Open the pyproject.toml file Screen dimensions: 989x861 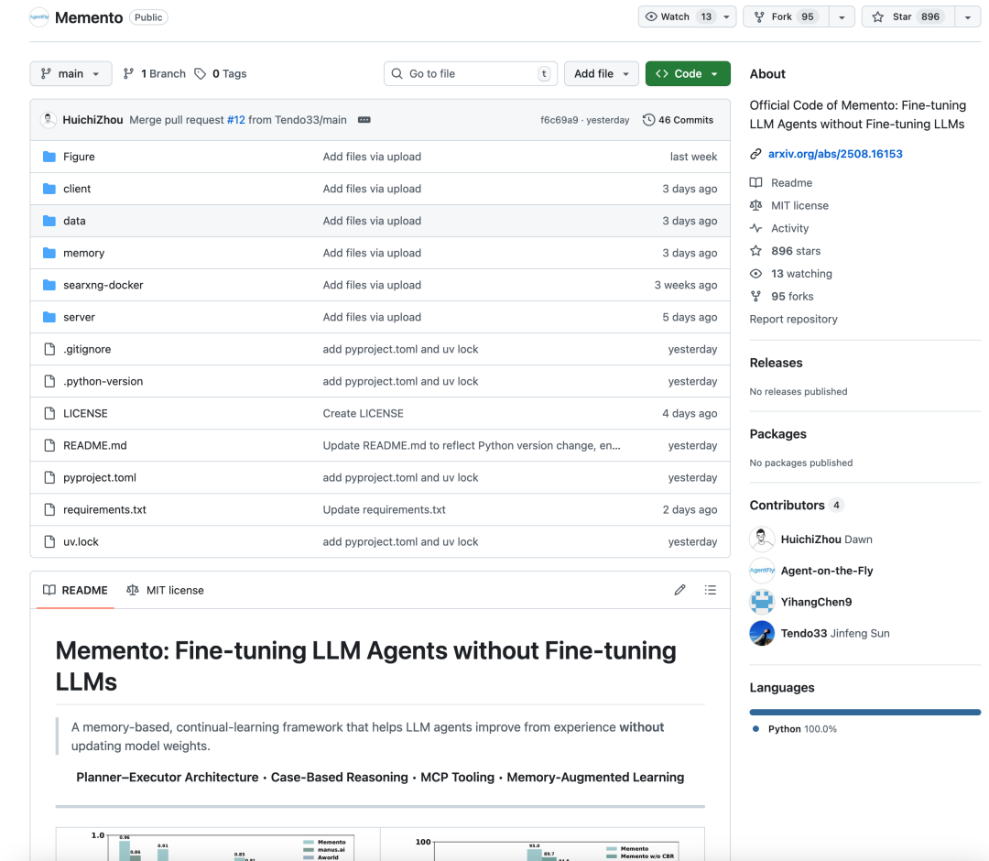pyautogui.click(x=100, y=478)
